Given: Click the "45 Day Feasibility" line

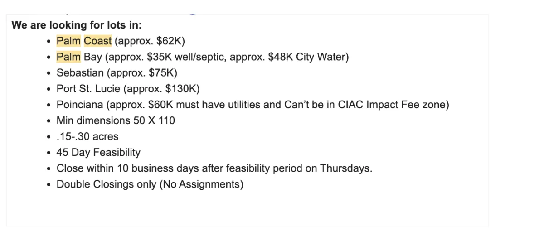Looking at the screenshot, I should [98, 152].
